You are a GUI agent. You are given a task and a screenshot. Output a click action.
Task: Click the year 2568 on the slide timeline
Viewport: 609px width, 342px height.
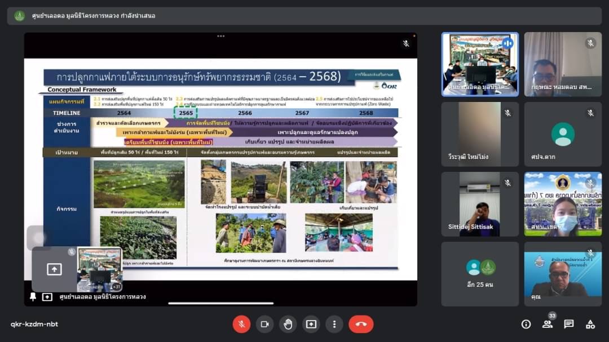[366, 113]
